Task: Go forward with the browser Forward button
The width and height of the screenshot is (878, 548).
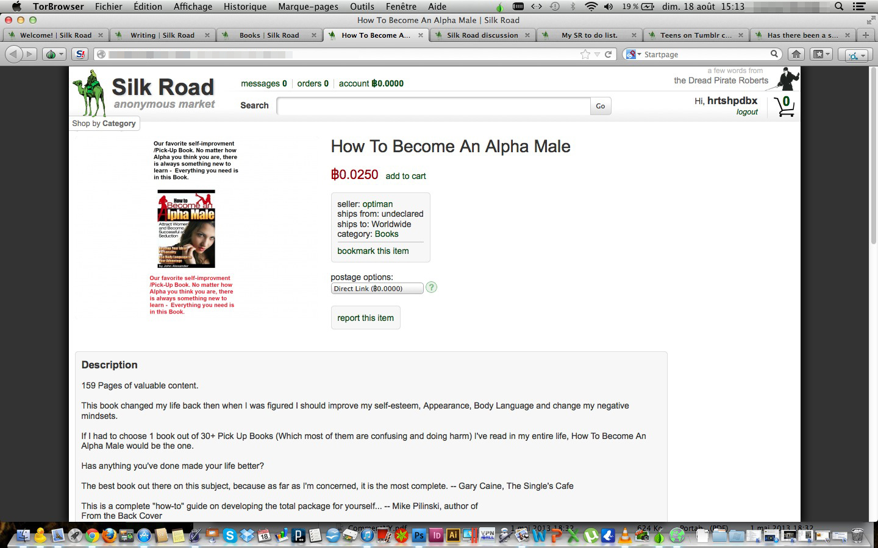Action: pos(29,54)
